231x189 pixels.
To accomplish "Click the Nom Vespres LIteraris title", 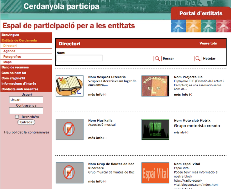I will click(107, 77).
